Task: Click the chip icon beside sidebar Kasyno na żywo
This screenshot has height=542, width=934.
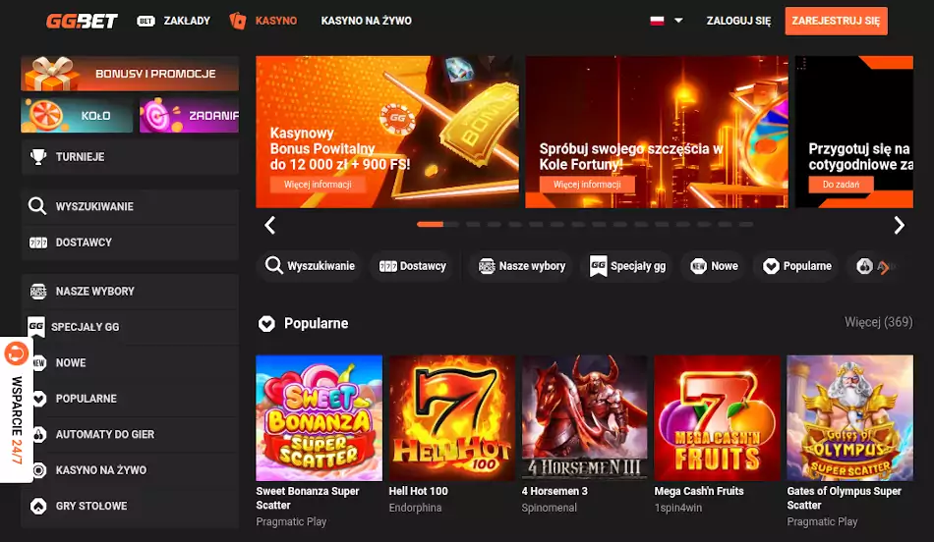Action: click(x=39, y=470)
